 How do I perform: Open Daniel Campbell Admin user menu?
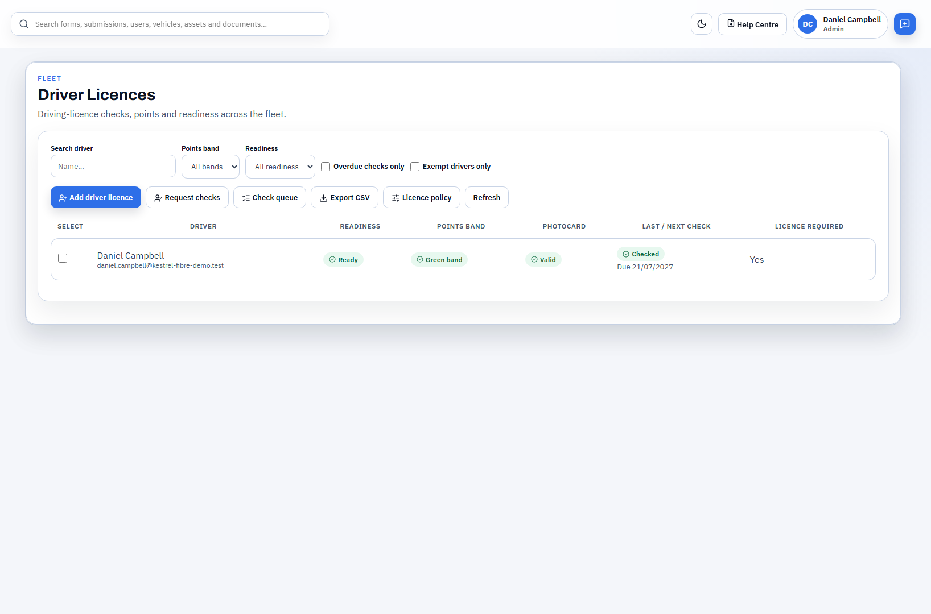(x=840, y=24)
